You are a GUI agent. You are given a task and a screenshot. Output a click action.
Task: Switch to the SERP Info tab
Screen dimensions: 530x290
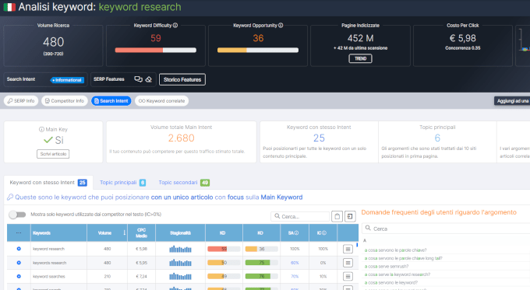pos(21,101)
